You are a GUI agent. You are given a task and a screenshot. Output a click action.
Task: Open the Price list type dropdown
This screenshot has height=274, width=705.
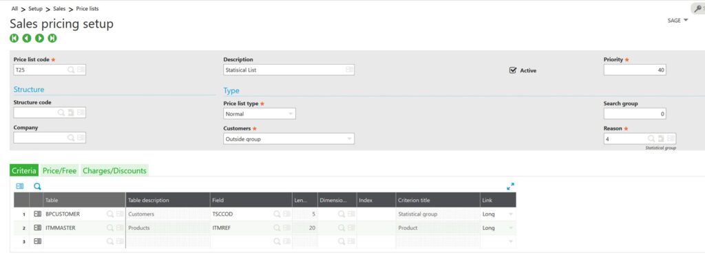pyautogui.click(x=291, y=114)
